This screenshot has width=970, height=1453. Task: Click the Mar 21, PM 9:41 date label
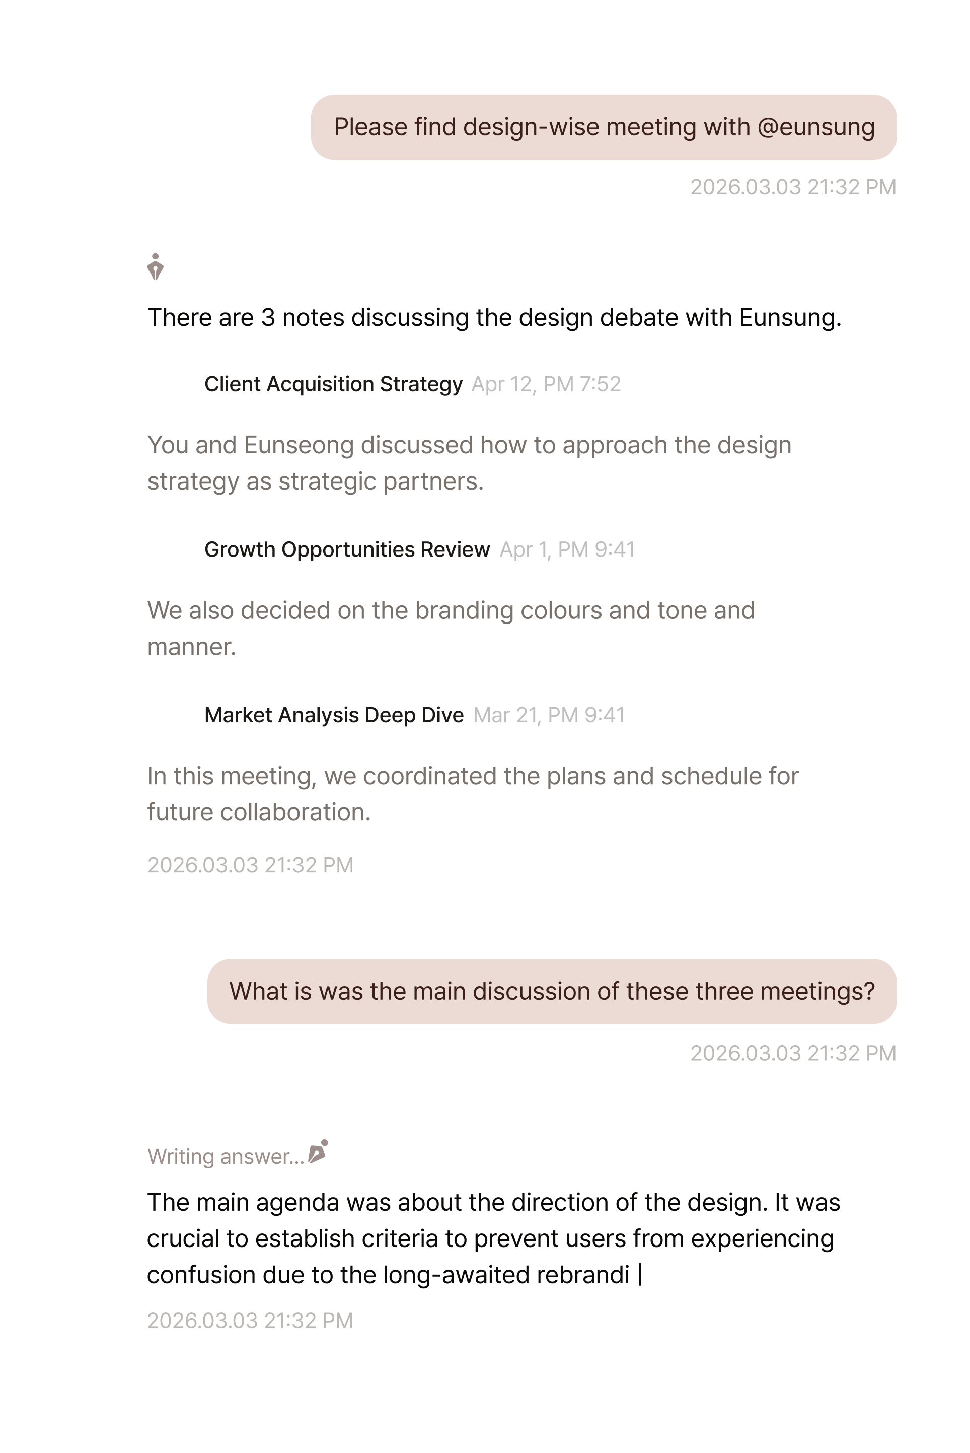(549, 715)
